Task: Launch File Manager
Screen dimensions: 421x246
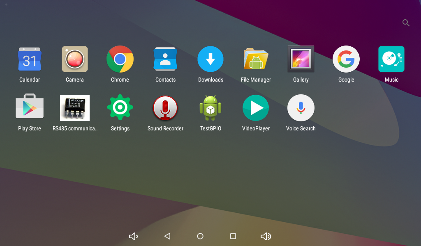Action: click(256, 59)
